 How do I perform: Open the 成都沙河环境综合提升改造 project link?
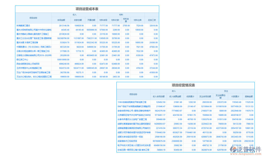click(x=134, y=132)
